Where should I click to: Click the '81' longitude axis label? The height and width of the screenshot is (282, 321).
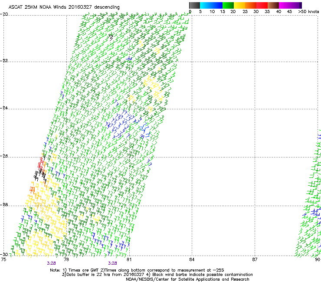pyautogui.click(x=129, y=259)
